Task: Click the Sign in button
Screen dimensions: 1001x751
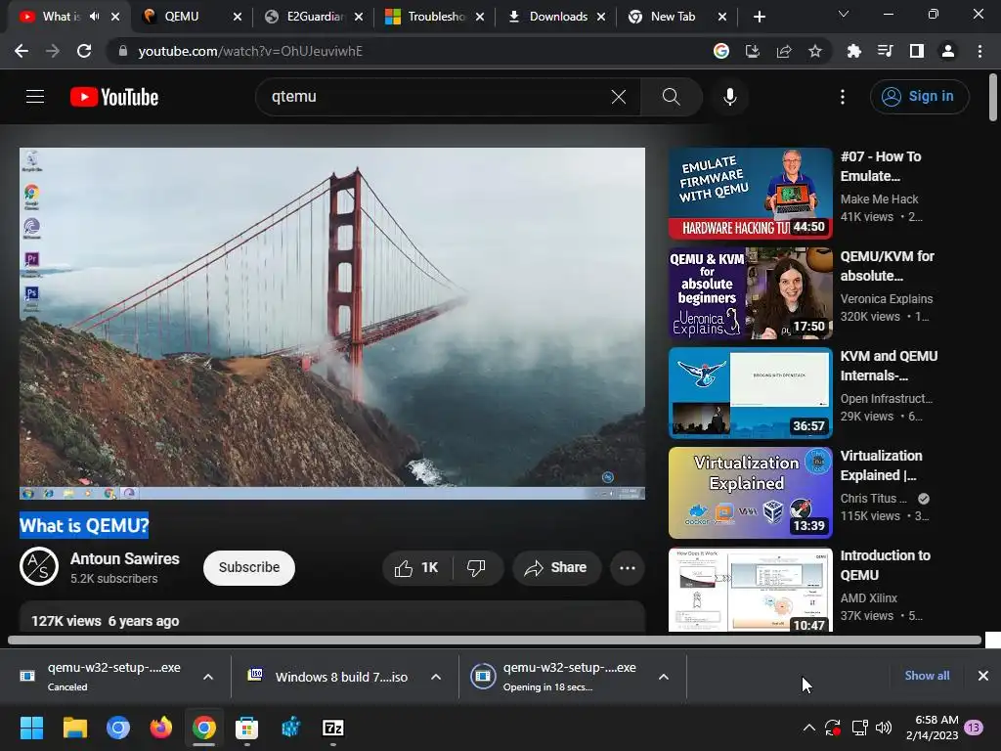Action: 919,97
